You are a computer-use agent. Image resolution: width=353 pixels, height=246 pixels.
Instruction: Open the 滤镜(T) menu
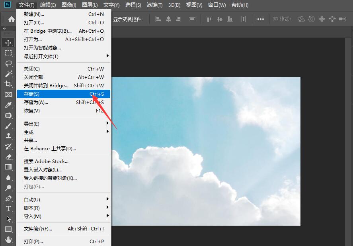click(x=155, y=5)
